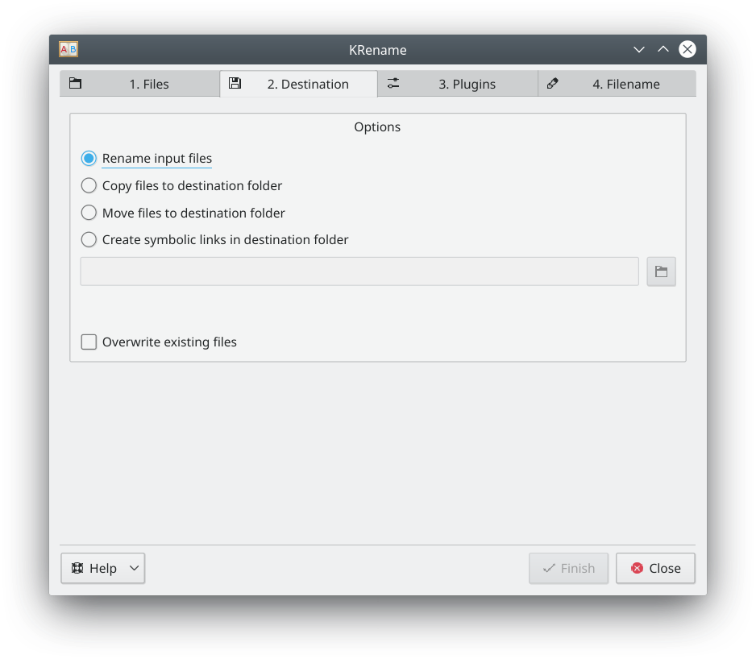Close KRename via title bar X
Screen dimensions: 756x659
(x=687, y=49)
